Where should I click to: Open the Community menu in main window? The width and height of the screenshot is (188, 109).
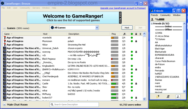(x=25, y=8)
